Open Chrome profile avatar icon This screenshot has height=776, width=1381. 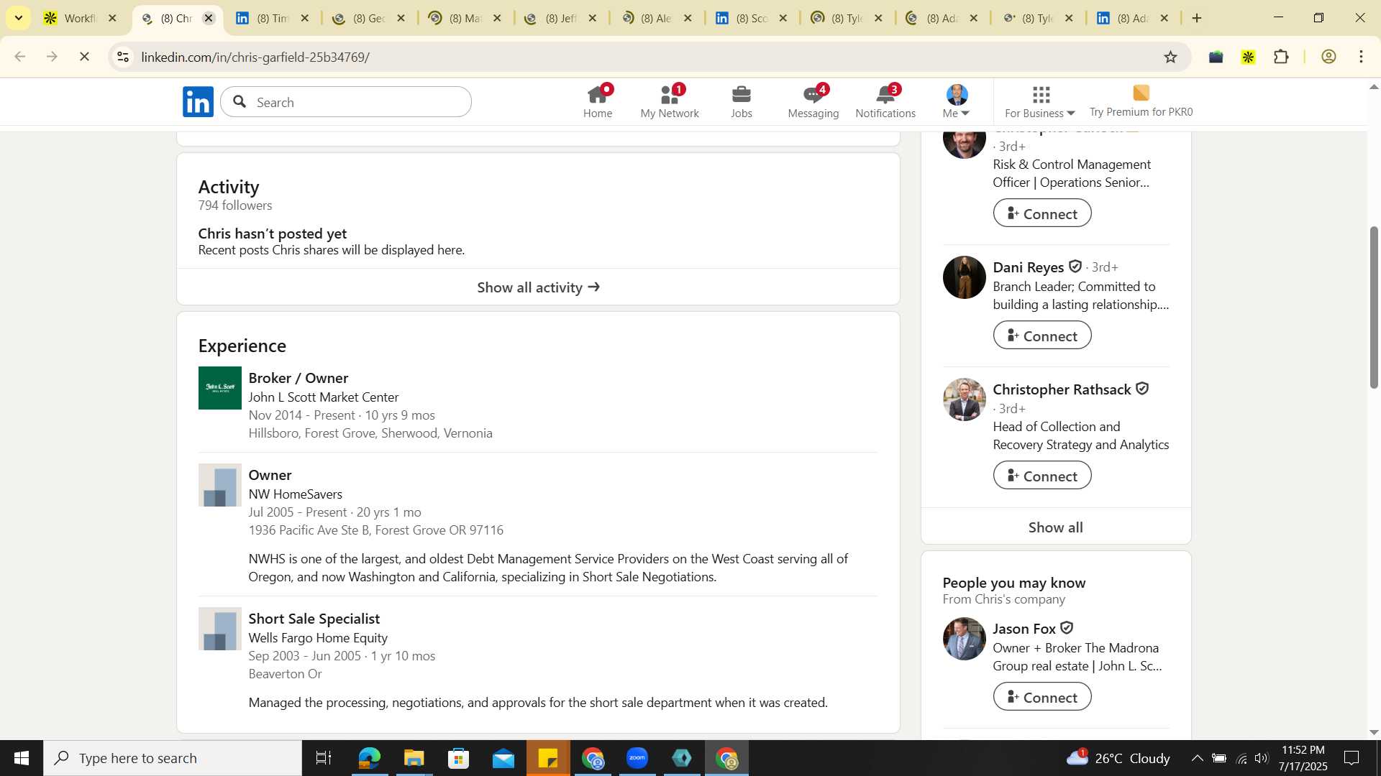point(1328,57)
